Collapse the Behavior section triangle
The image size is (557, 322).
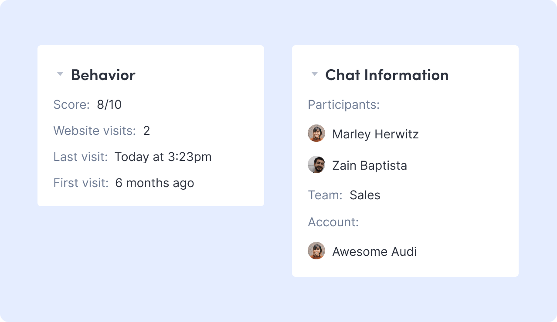click(x=60, y=74)
